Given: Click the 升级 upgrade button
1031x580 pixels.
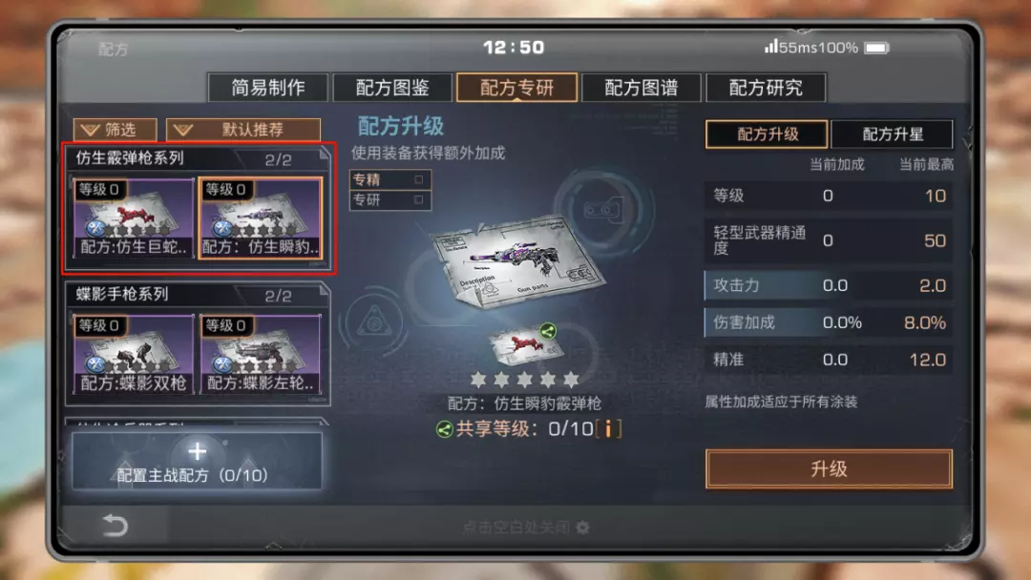Looking at the screenshot, I should (829, 469).
